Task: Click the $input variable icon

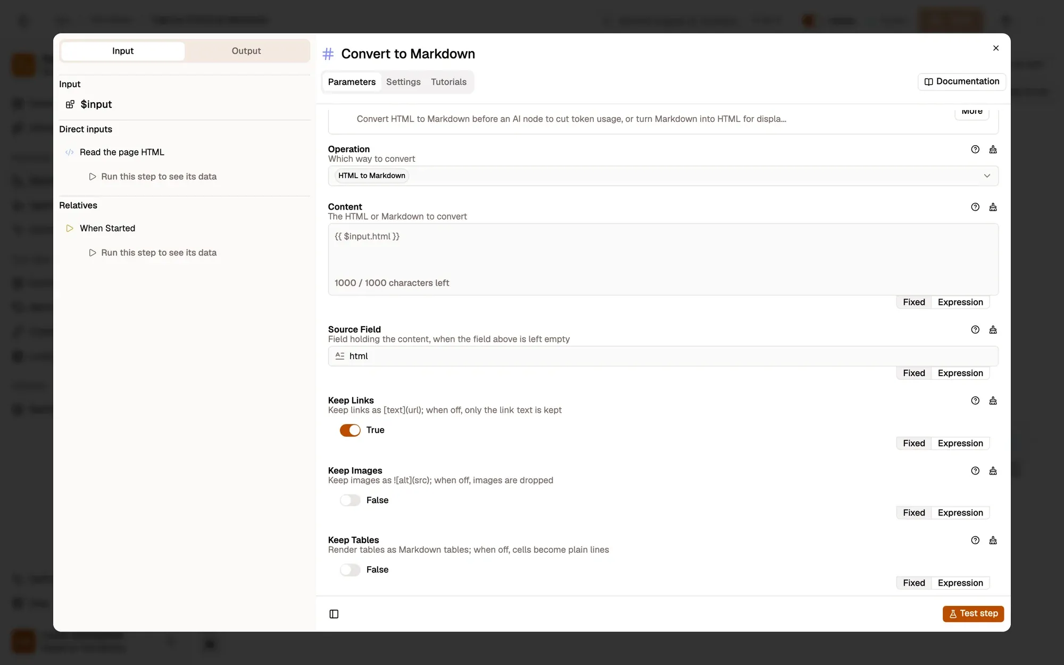Action: [70, 104]
